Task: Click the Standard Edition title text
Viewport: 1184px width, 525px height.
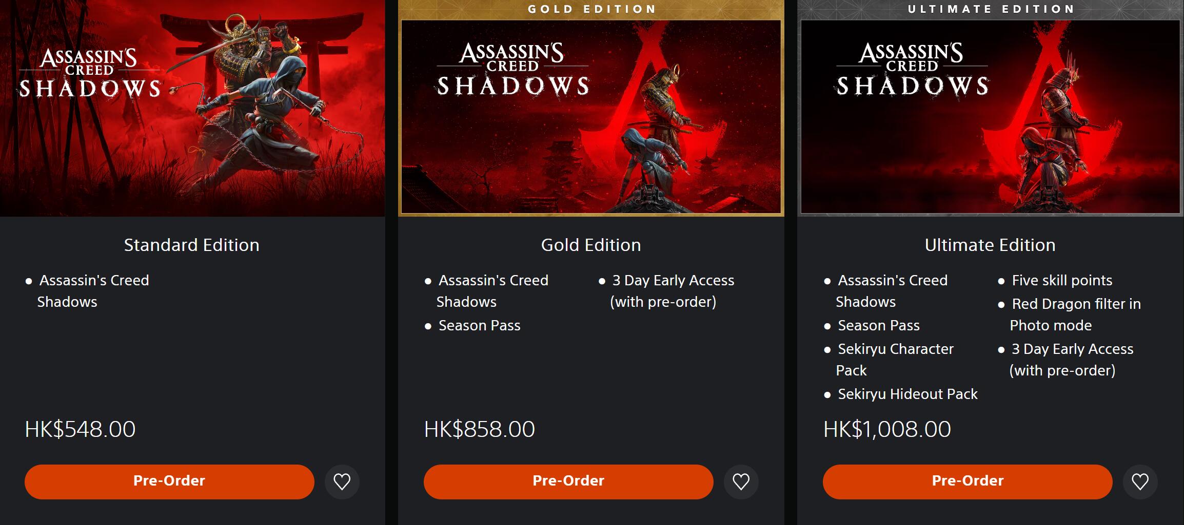Action: click(191, 245)
